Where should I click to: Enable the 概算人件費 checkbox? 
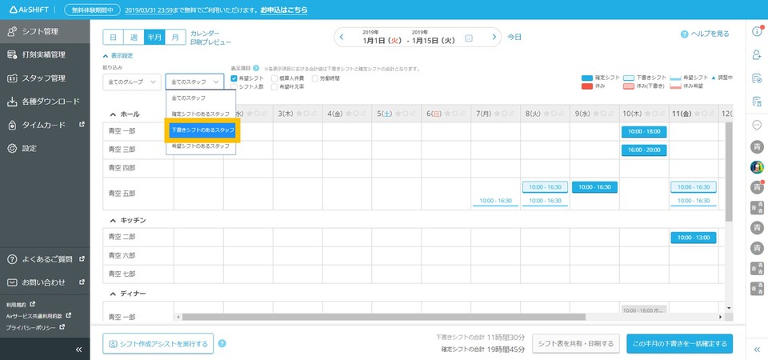[274, 78]
